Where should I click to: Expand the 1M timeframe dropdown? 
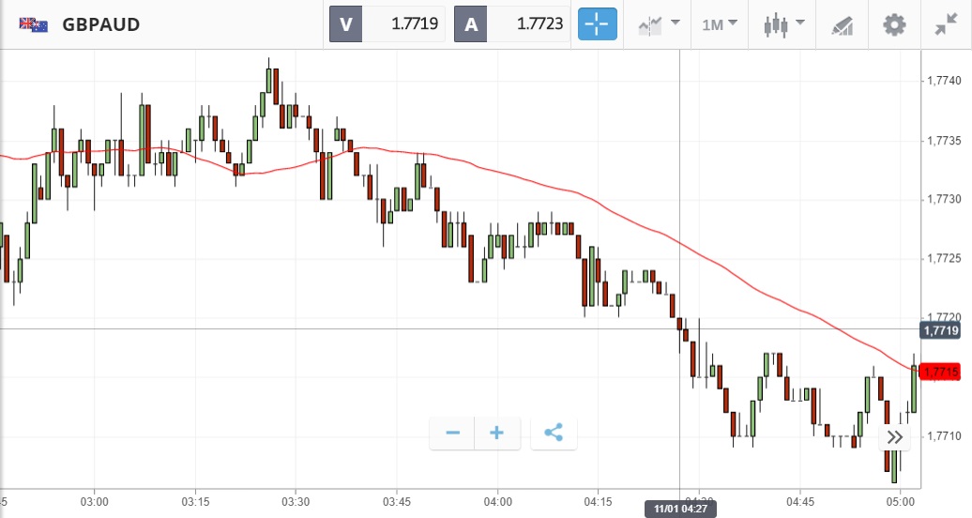[720, 24]
